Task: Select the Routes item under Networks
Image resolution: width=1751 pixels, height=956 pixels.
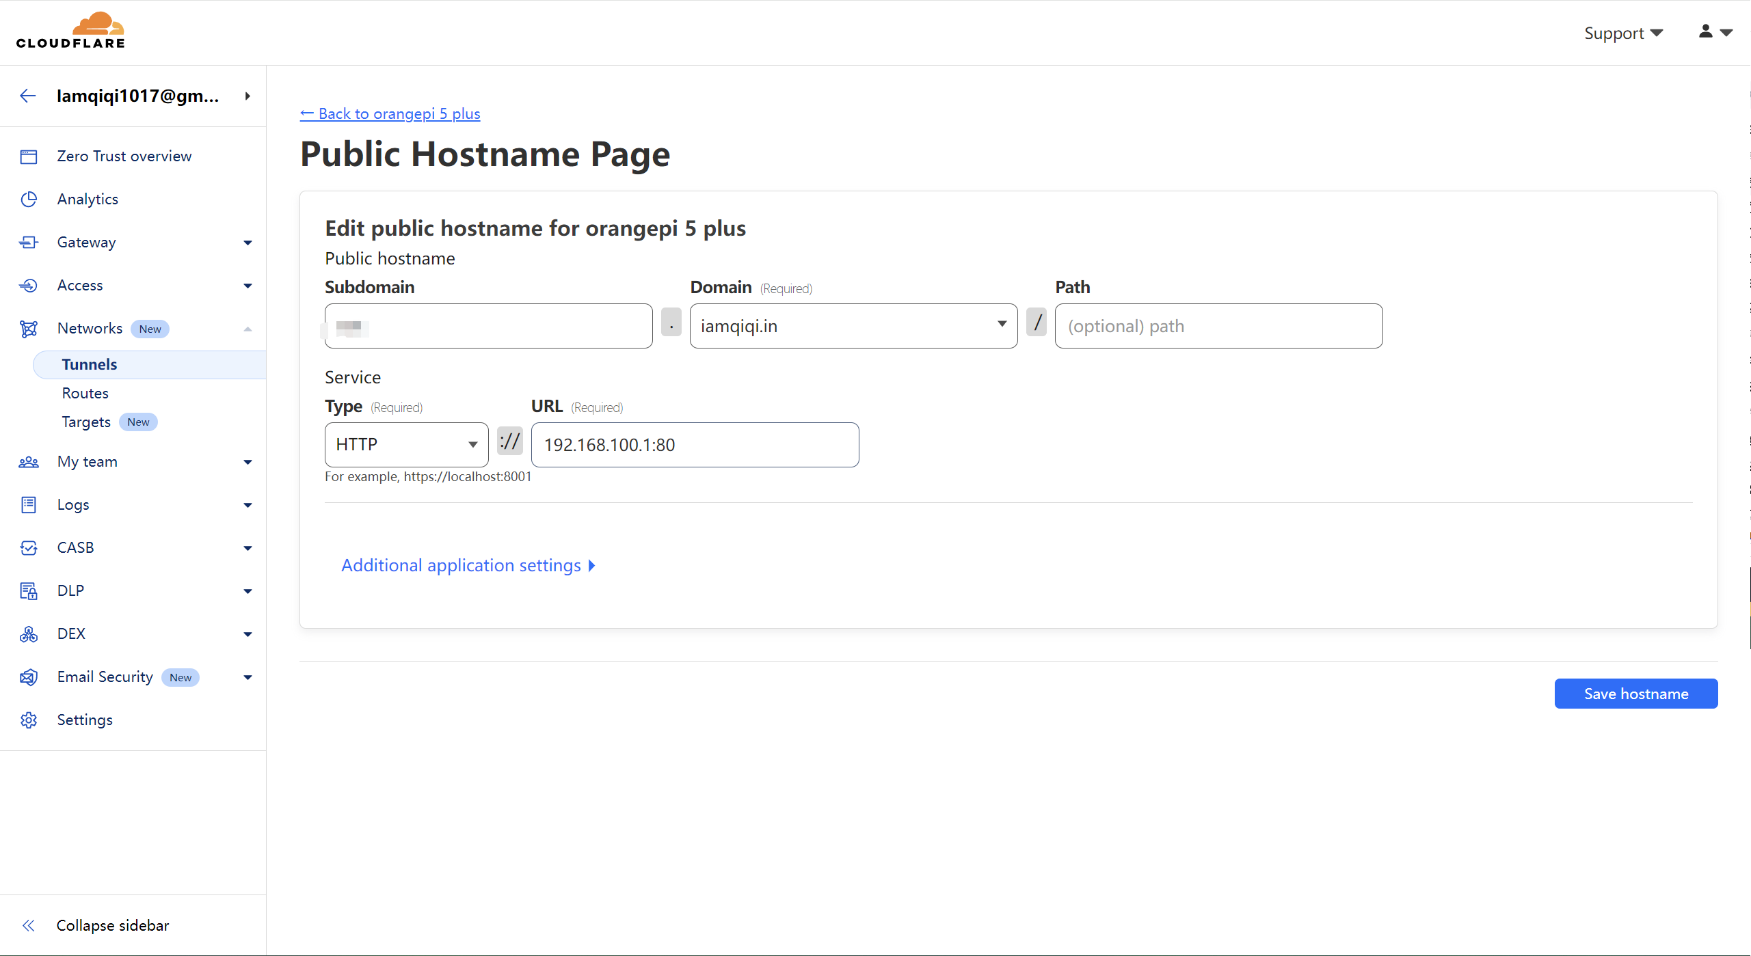Action: tap(85, 394)
